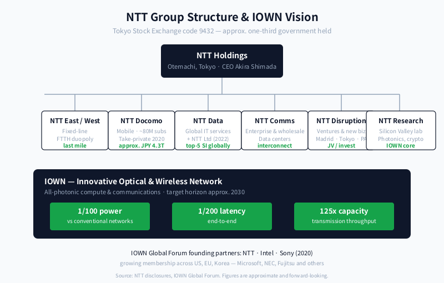444x283 pixels.
Task: Click the 'end-to-end' caption
Action: click(222, 221)
